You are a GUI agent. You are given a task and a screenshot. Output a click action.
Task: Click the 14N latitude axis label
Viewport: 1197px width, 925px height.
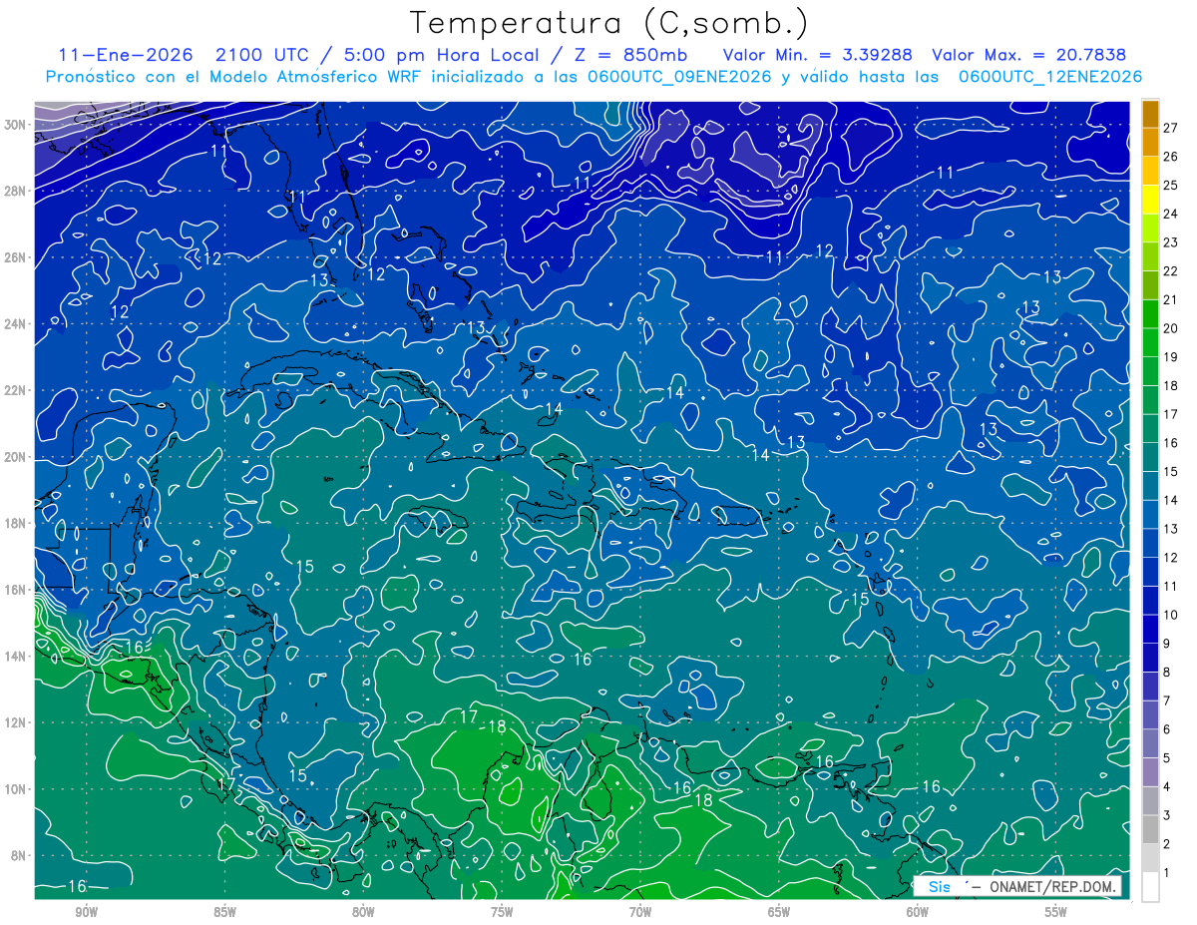tap(17, 656)
